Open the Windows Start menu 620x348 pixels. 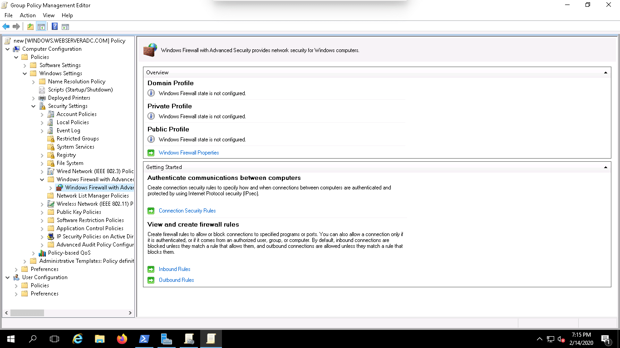(11, 338)
